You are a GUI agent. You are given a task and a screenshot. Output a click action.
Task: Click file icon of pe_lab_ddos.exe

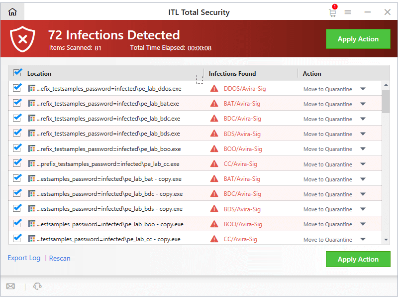31,88
